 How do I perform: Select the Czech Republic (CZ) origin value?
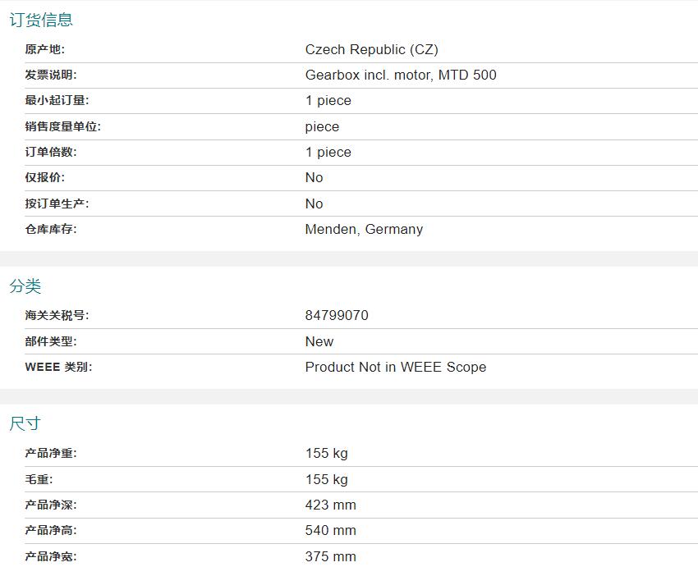371,49
